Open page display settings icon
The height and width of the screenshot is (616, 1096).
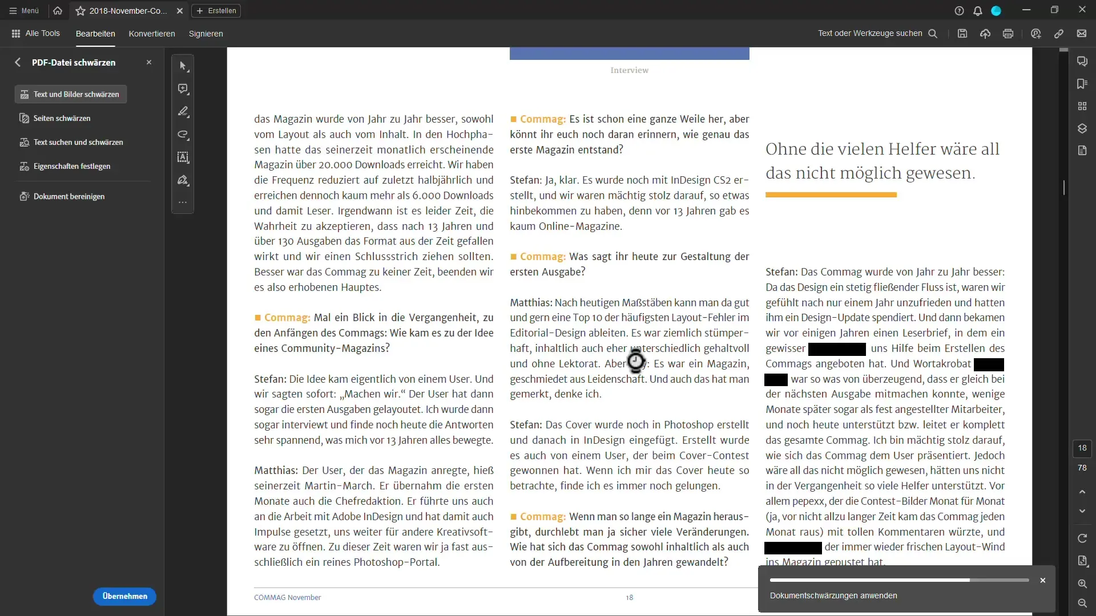tap(1082, 561)
